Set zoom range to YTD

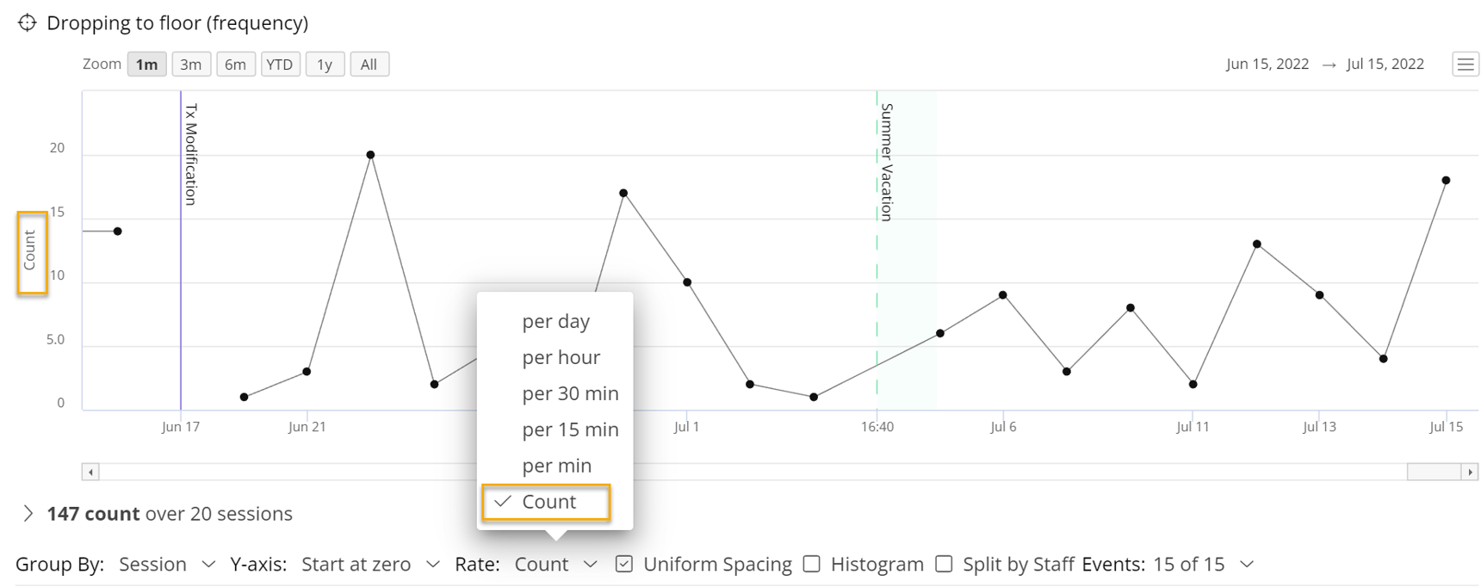[279, 65]
